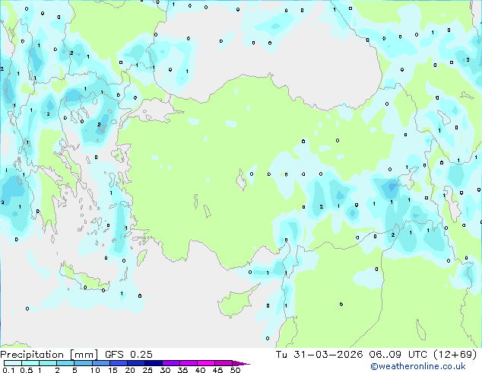Pick the magenta swatch between 40 and 45
The height and width of the screenshot is (373, 482).
(x=206, y=363)
